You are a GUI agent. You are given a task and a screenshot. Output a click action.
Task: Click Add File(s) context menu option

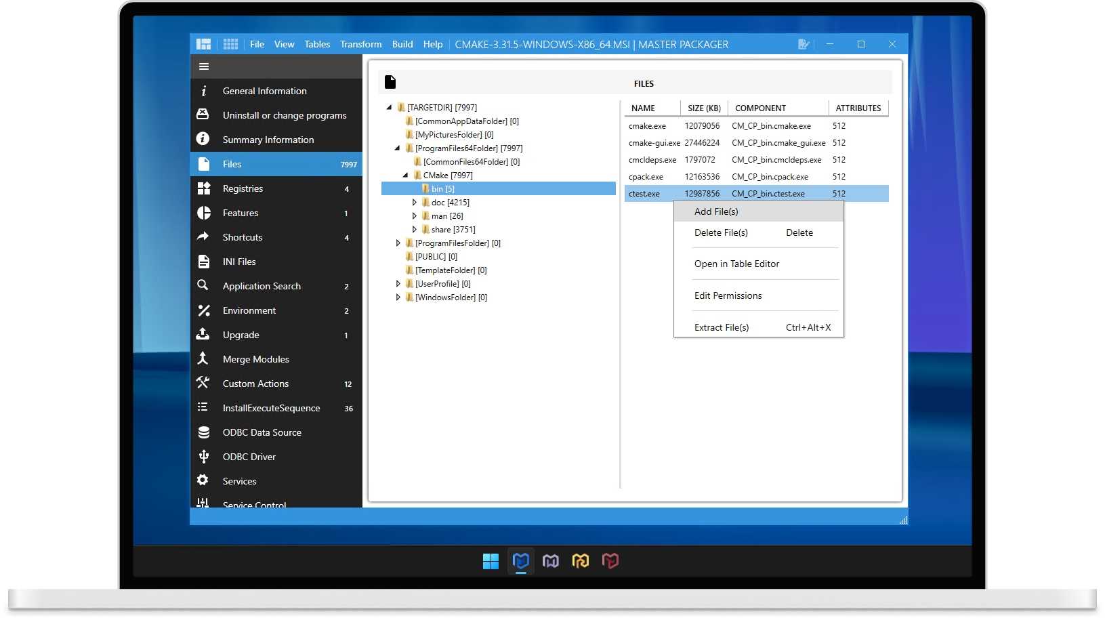[716, 211]
